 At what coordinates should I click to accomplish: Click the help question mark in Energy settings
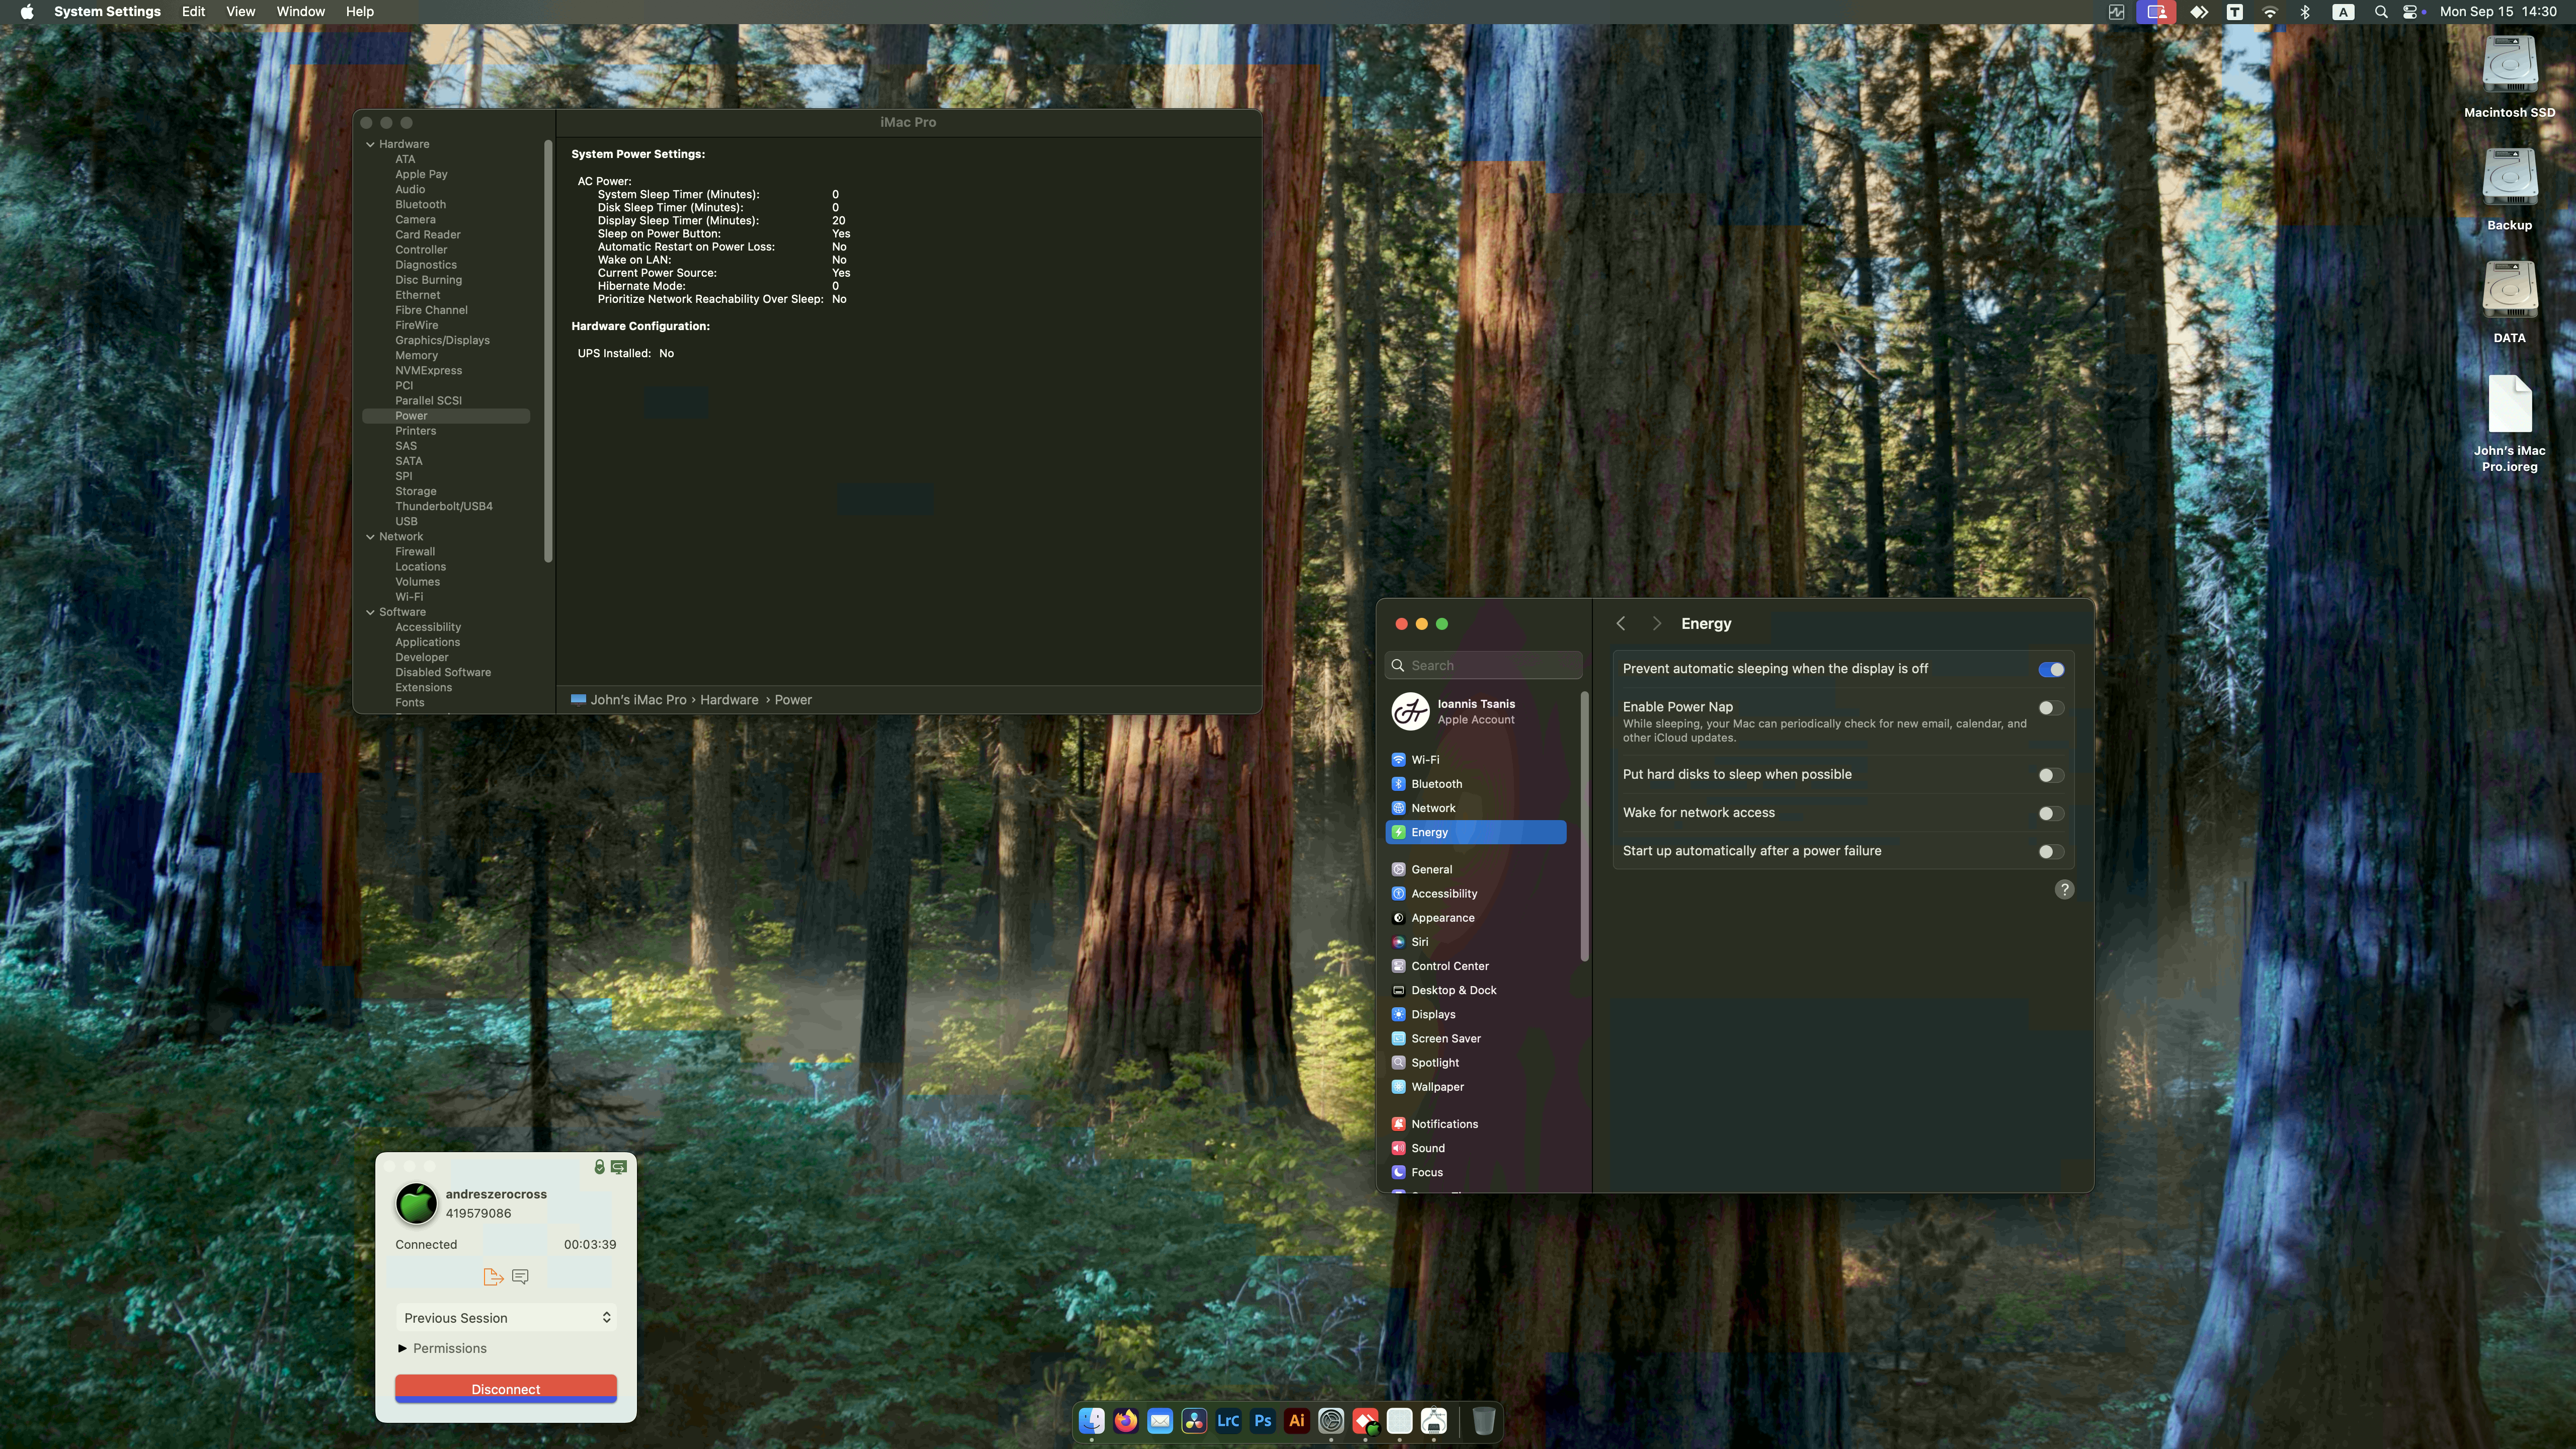click(x=2064, y=889)
